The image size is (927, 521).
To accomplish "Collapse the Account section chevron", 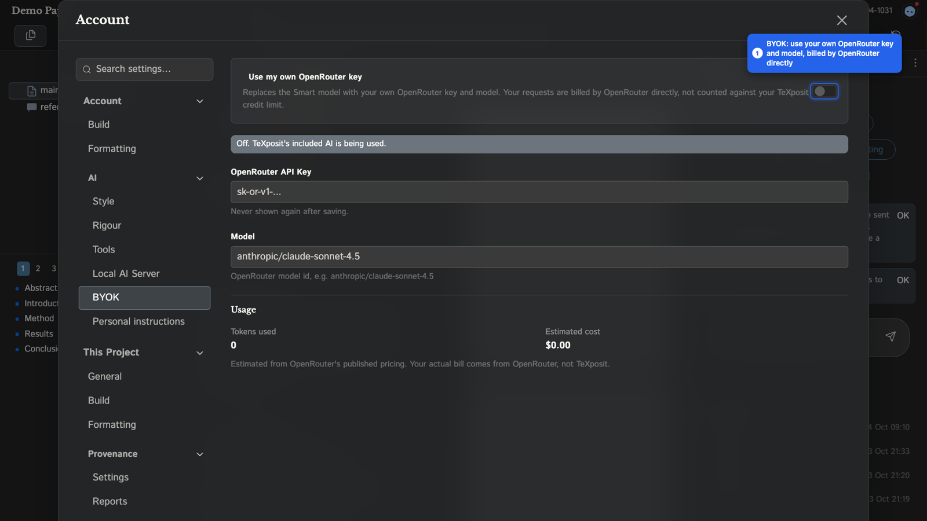I will tap(200, 101).
